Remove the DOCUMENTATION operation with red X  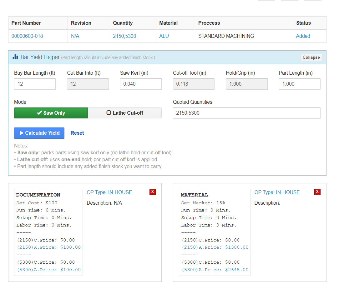click(x=153, y=192)
